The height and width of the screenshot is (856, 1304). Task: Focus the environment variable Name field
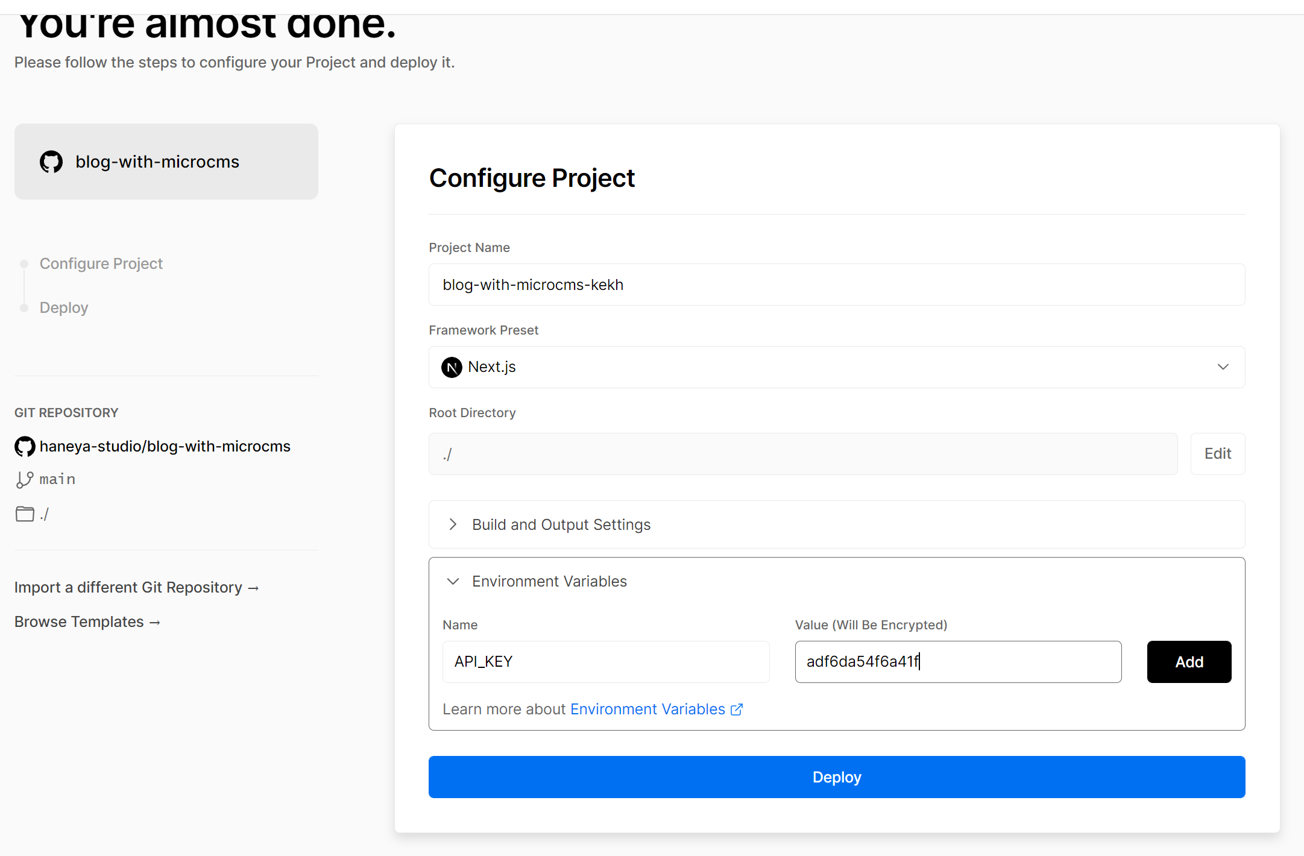[606, 662]
